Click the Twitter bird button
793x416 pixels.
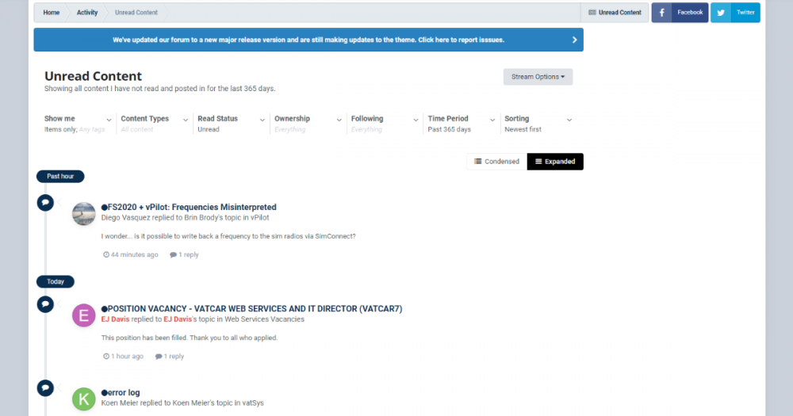coord(721,13)
